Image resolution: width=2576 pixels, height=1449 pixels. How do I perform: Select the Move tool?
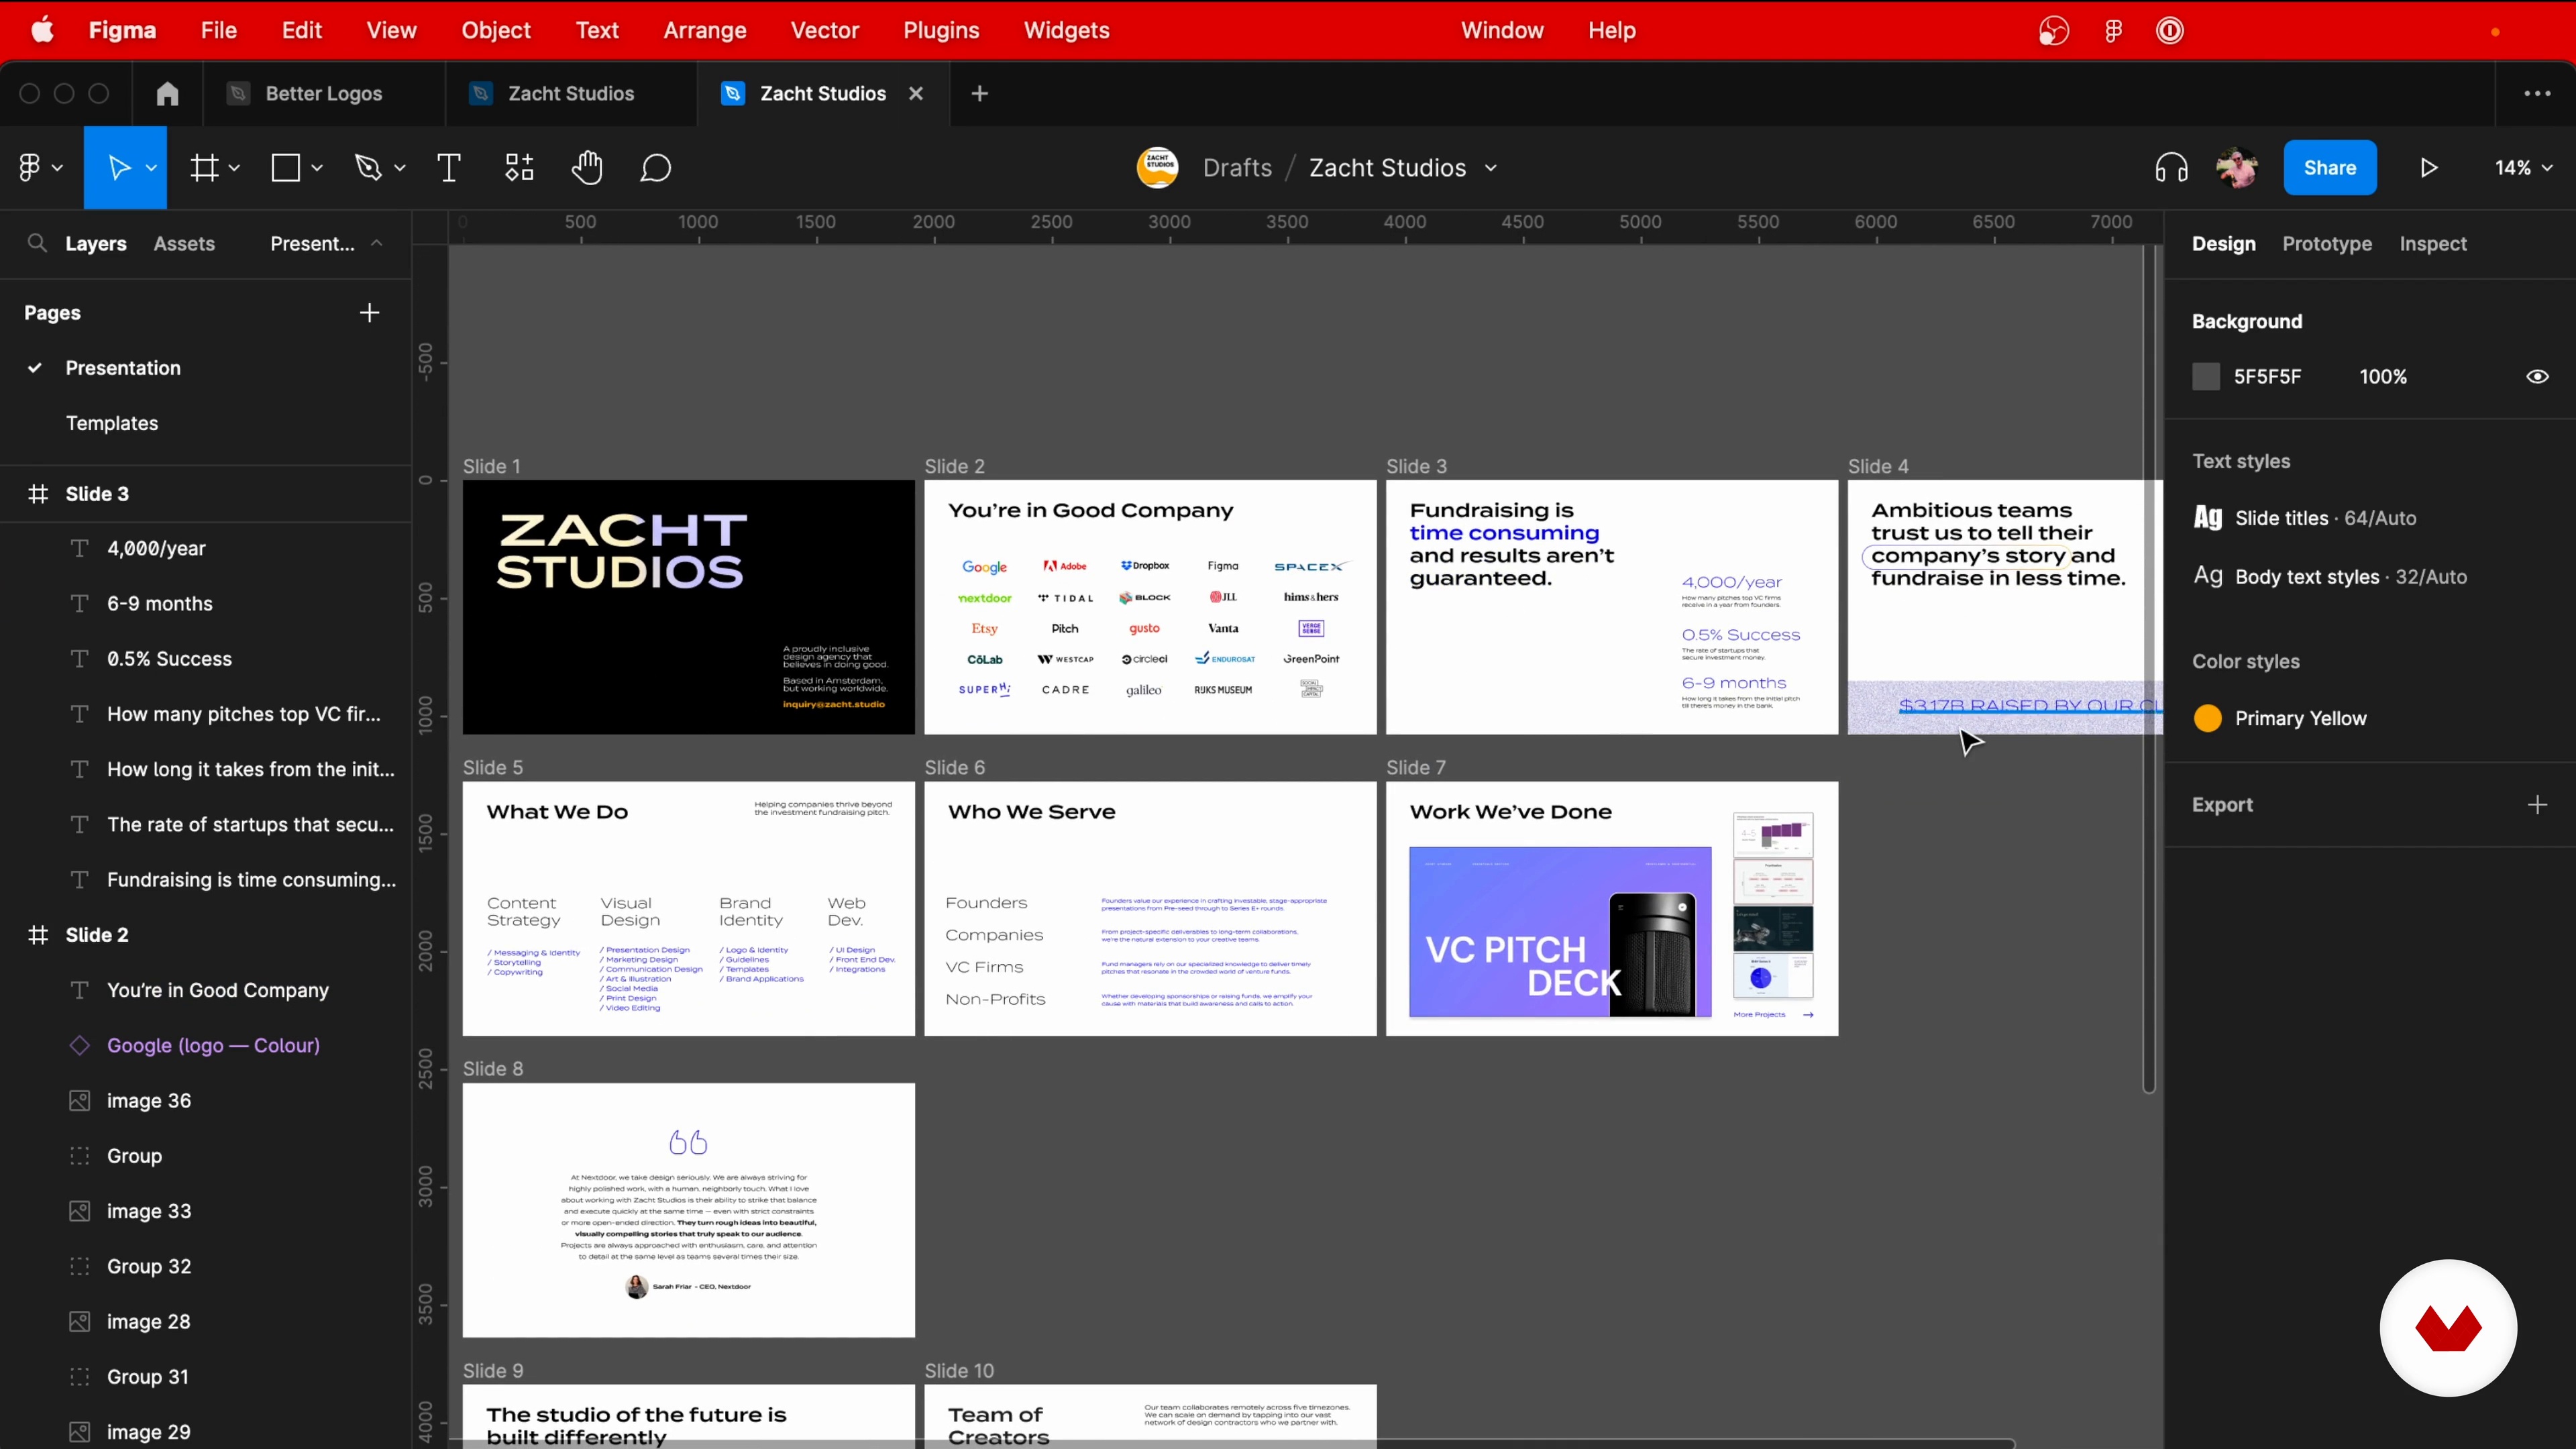point(119,168)
